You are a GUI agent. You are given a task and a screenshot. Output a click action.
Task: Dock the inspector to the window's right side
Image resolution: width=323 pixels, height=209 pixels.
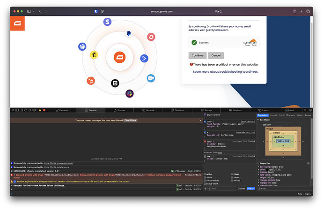tap(22, 110)
